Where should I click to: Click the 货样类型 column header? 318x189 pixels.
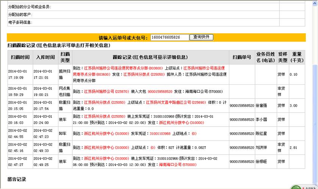[x=282, y=57]
